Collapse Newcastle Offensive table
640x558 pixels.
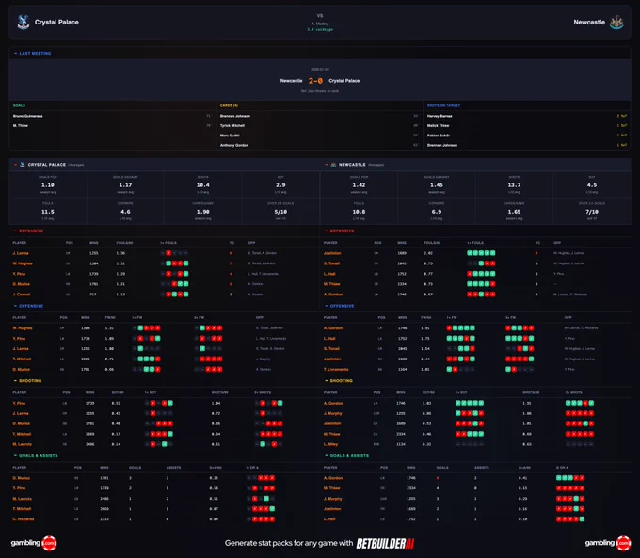(327, 306)
